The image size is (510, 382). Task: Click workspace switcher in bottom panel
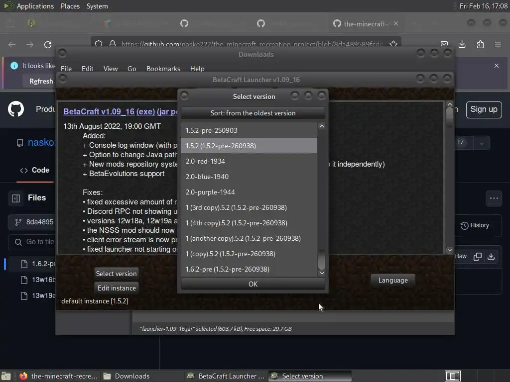click(452, 376)
